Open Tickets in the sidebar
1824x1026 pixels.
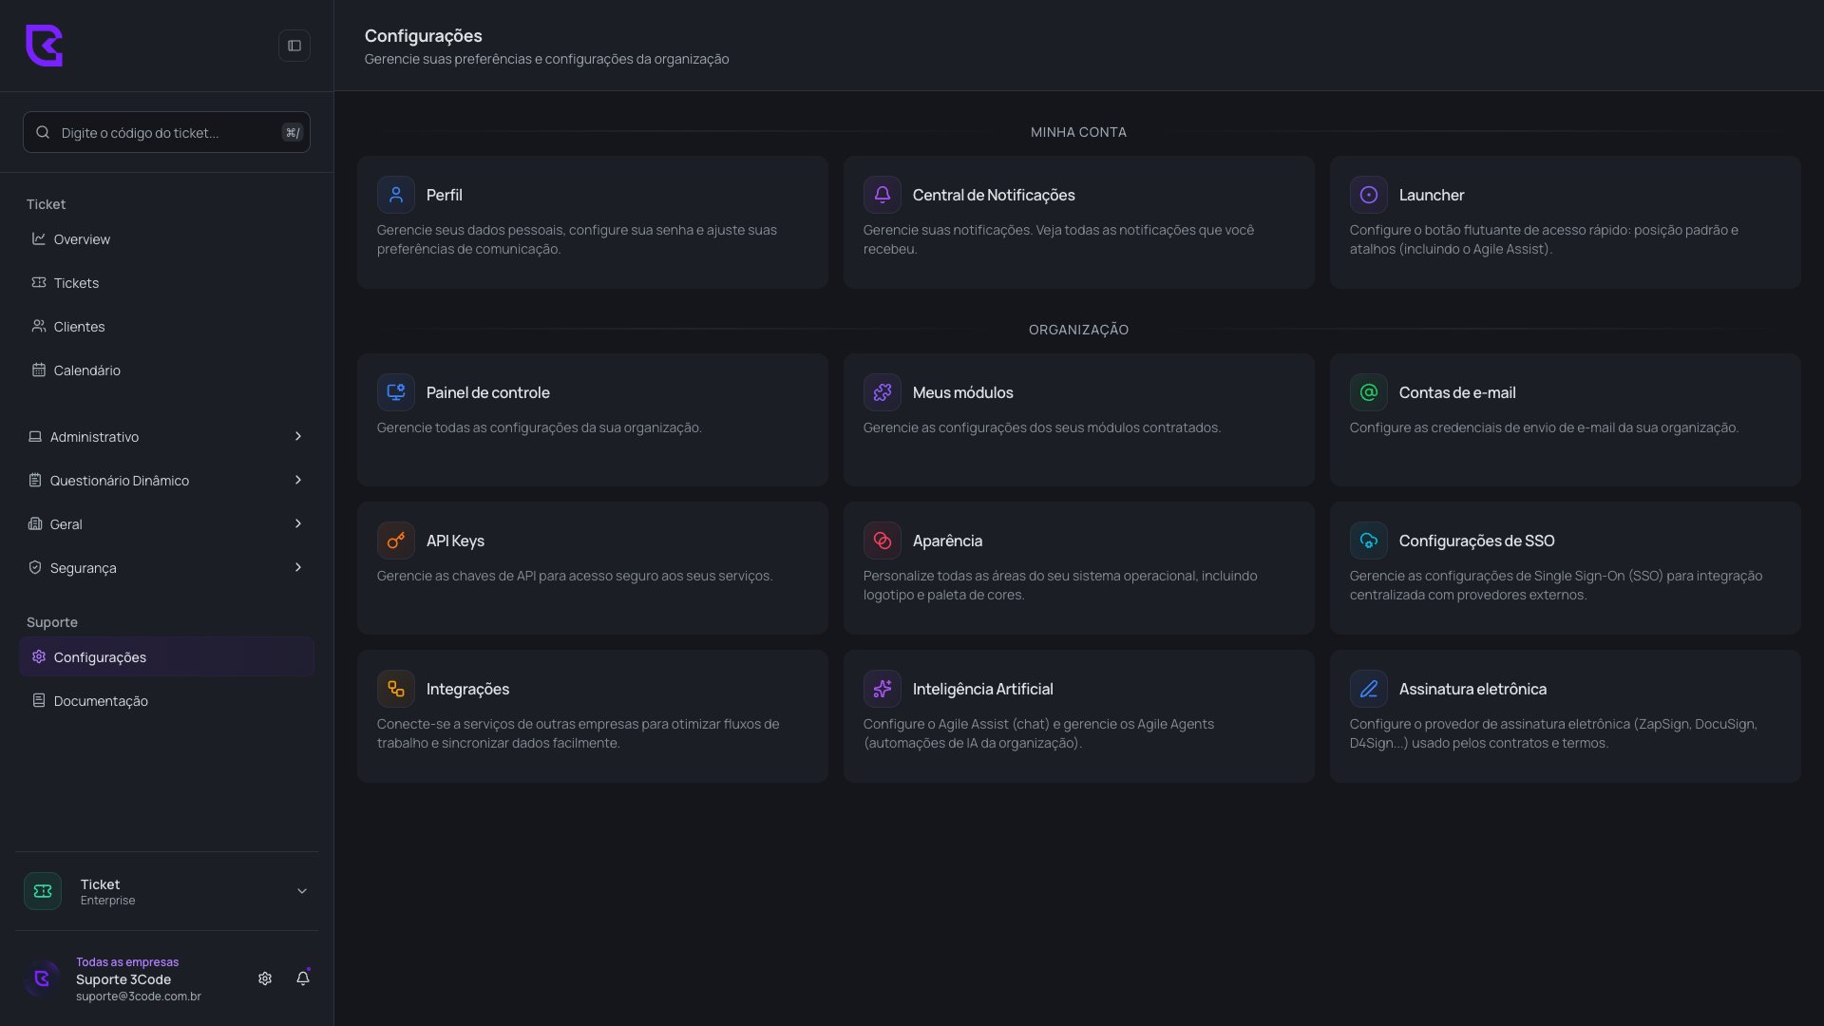(166, 283)
